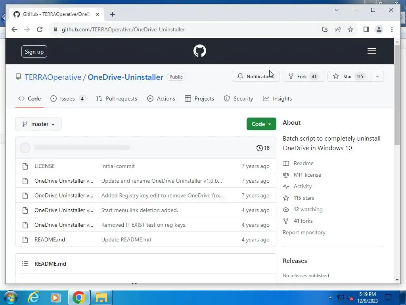
Task: Click the Notifications button
Action: coord(256,77)
